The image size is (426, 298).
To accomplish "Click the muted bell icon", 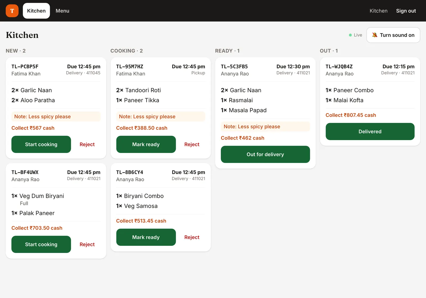I will click(375, 35).
